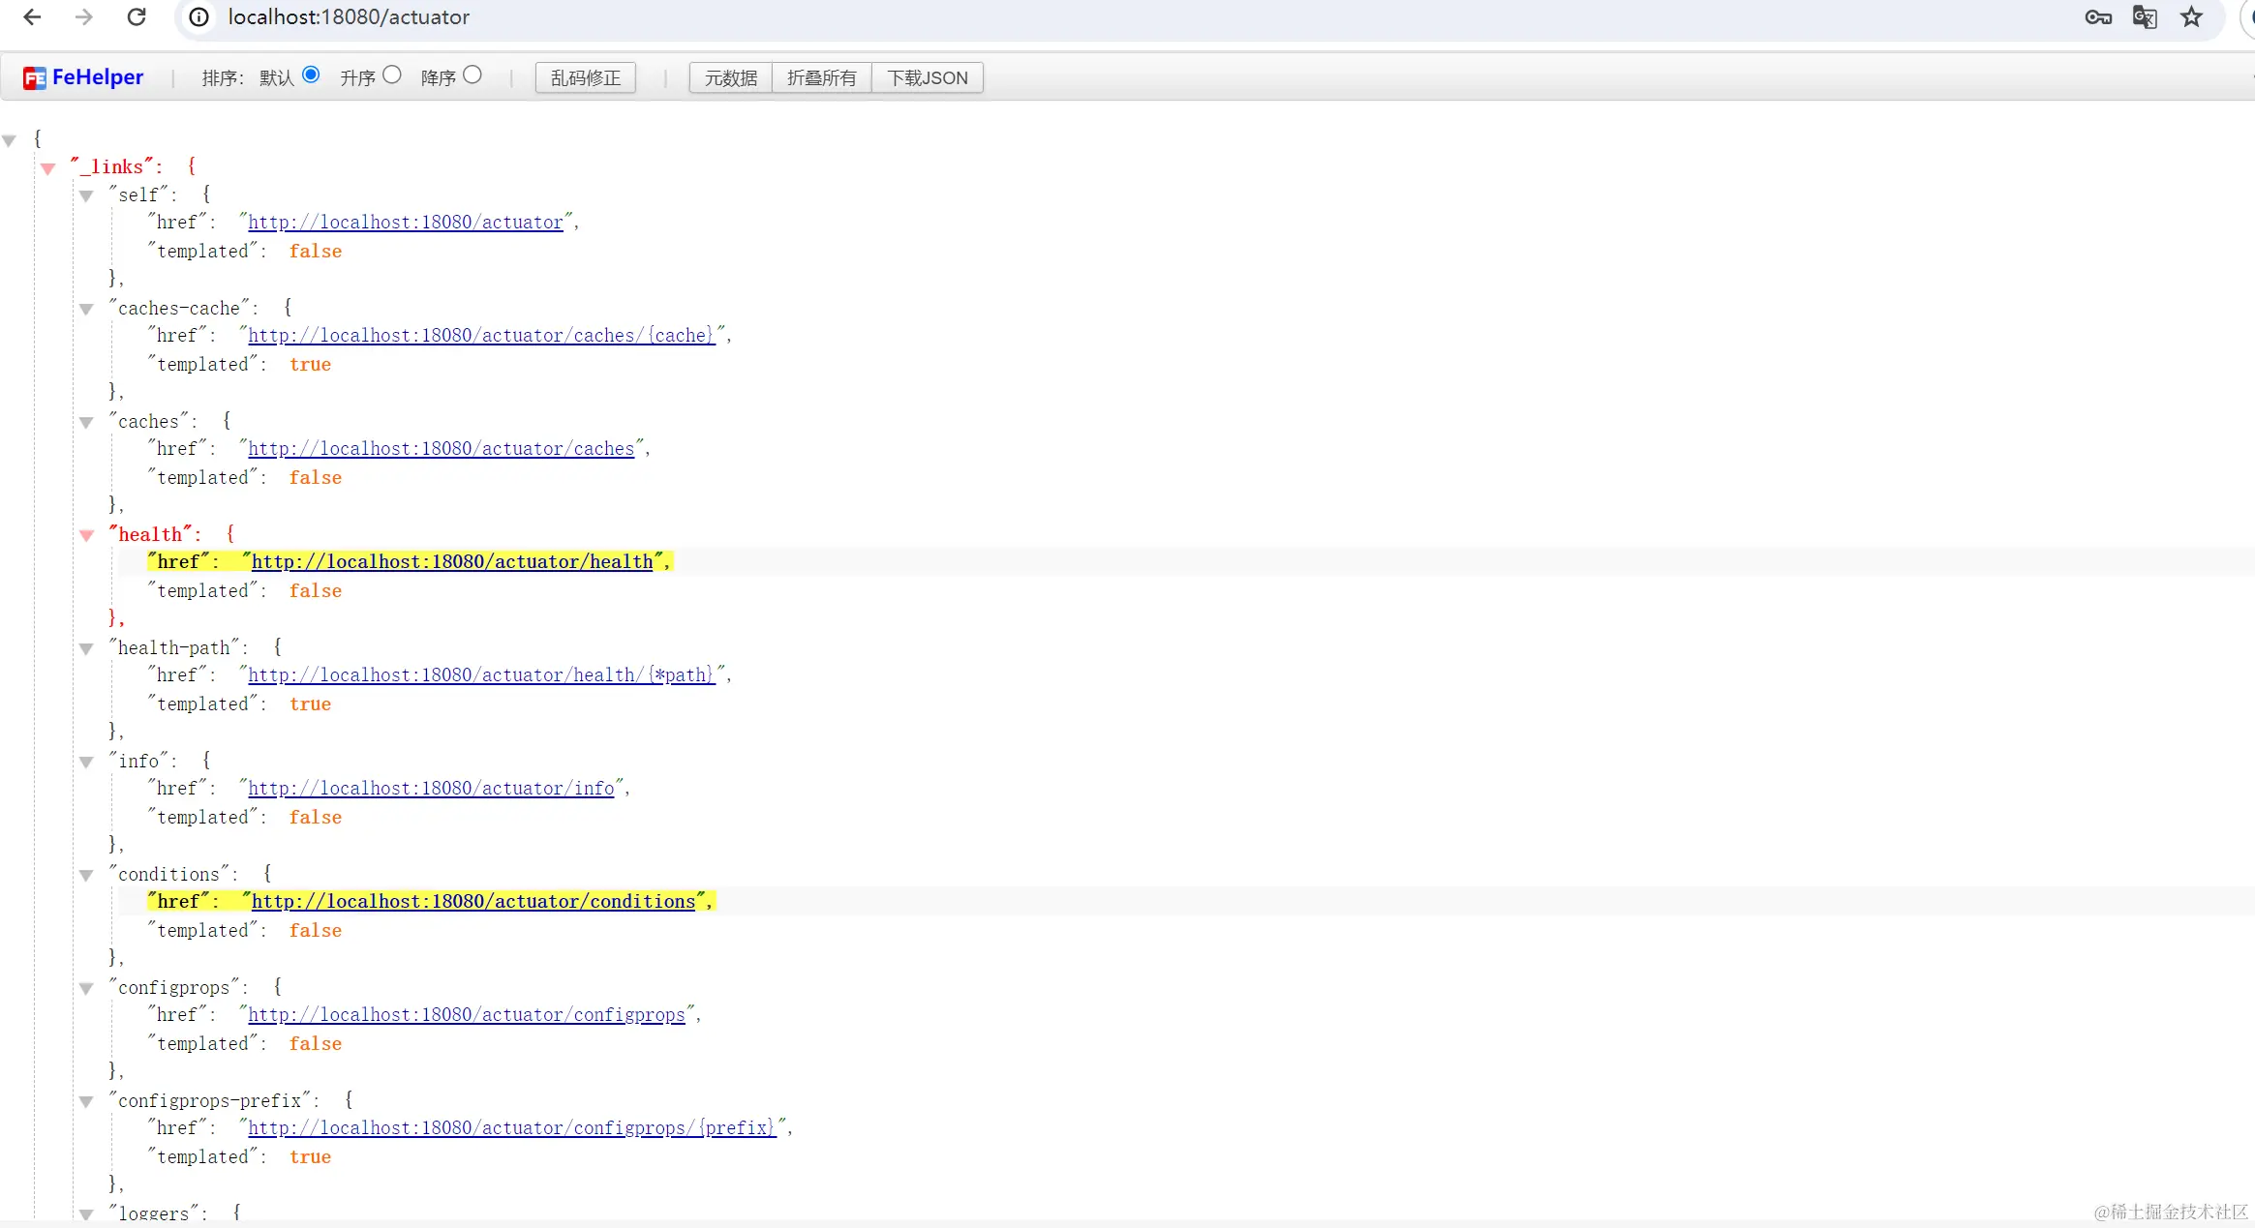The width and height of the screenshot is (2255, 1228).
Task: Collapse the "health" node triangle
Action: (x=86, y=535)
